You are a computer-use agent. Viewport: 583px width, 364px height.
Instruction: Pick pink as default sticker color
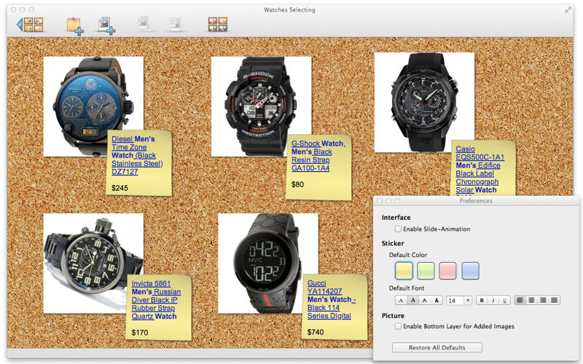click(x=447, y=270)
